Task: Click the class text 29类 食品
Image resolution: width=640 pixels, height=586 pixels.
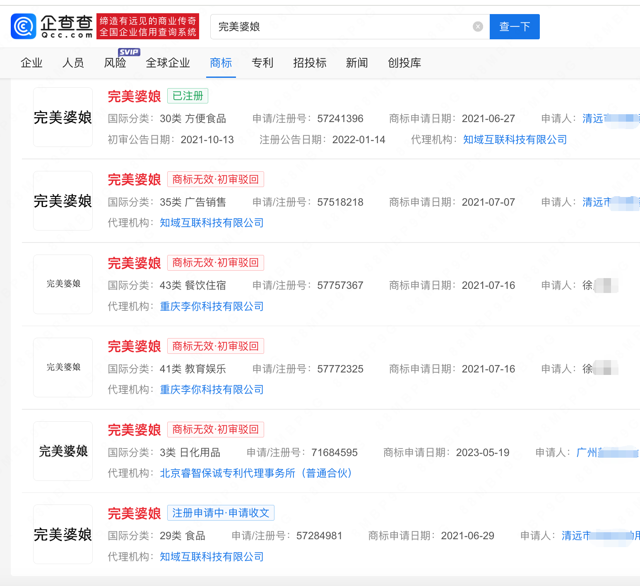Action: tap(183, 536)
